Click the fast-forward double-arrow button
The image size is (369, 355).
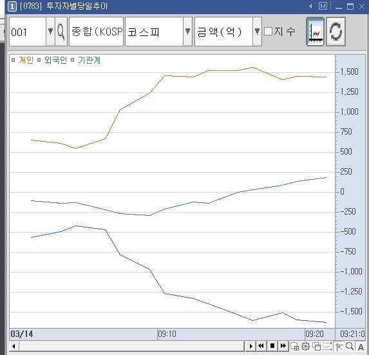coord(283,346)
